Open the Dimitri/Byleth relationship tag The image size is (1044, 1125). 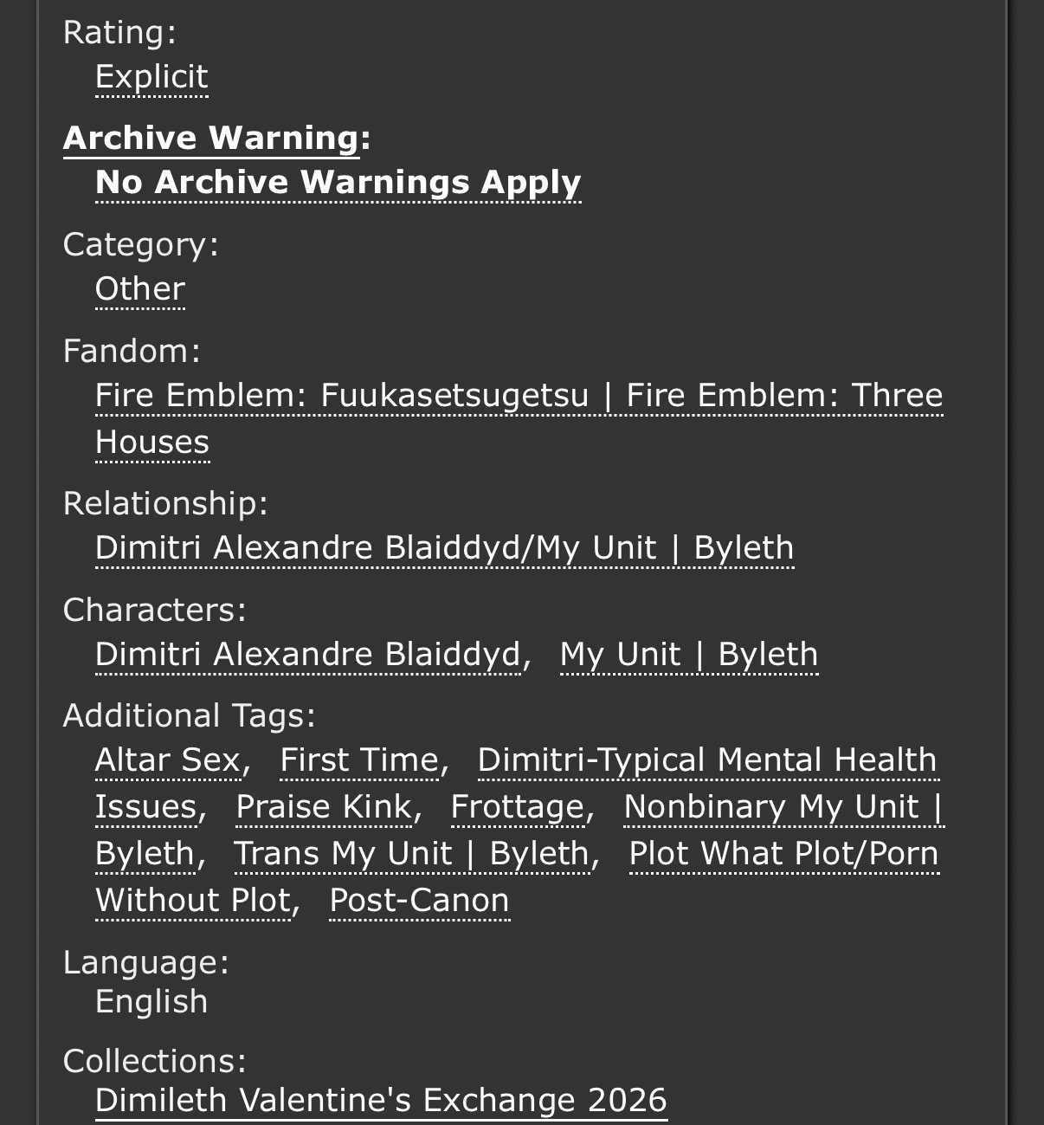coord(444,548)
